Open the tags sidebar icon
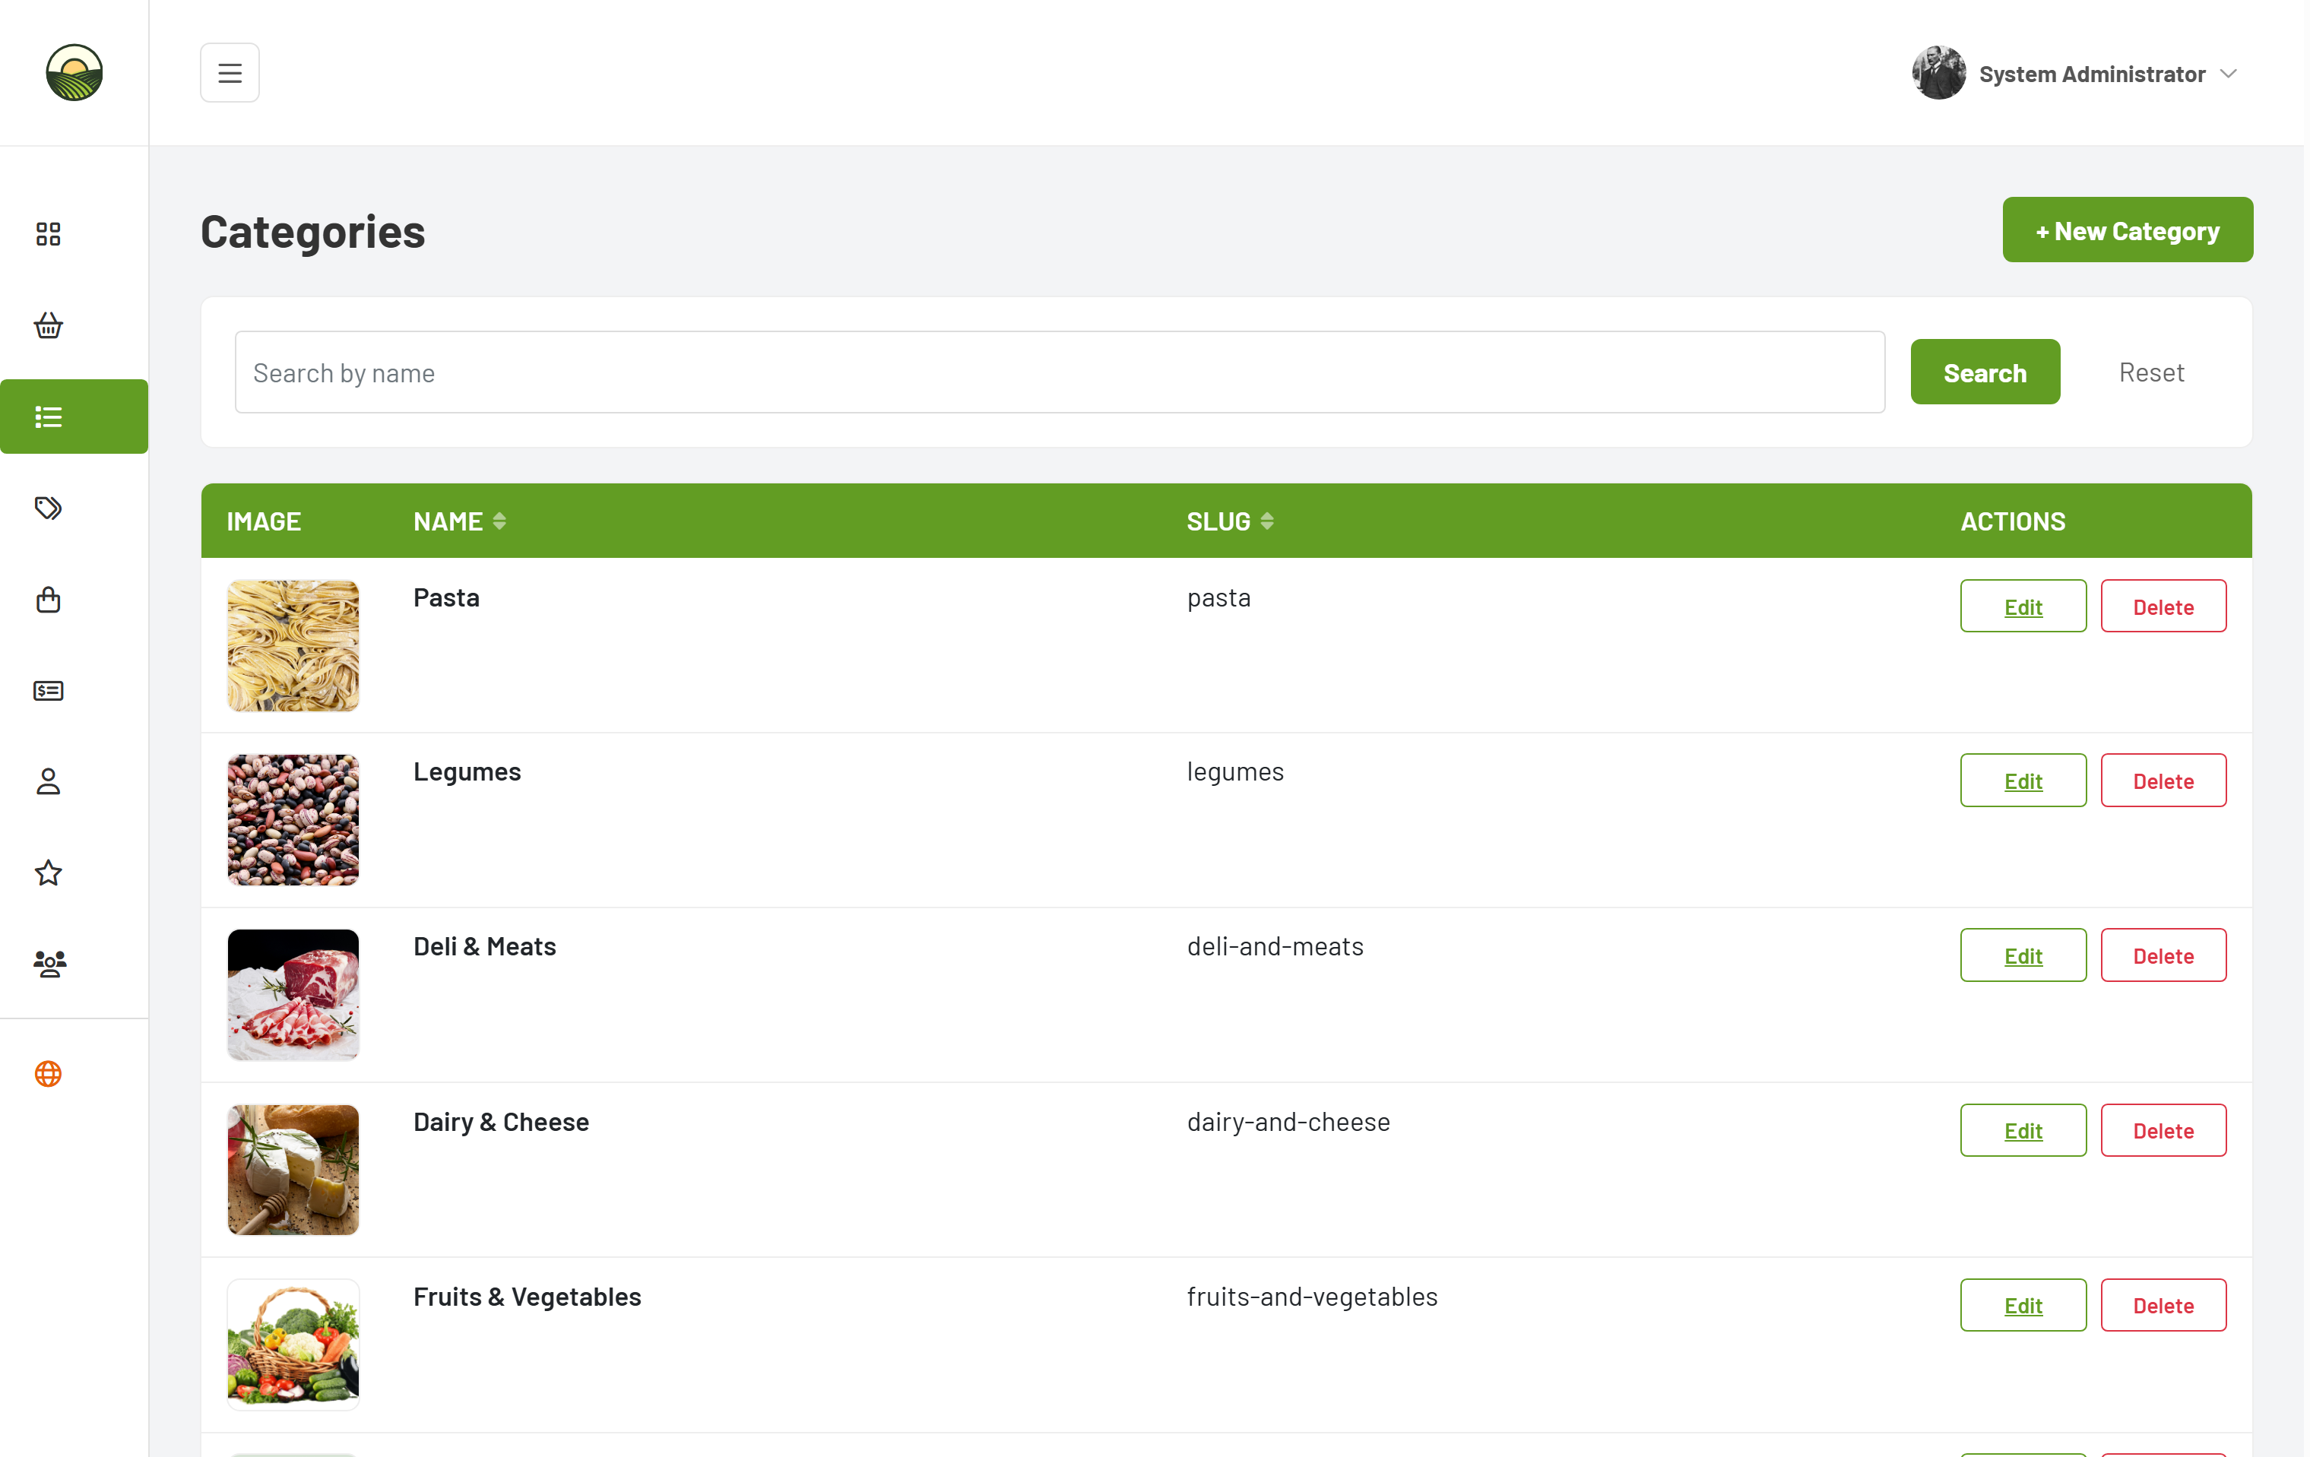The width and height of the screenshot is (2310, 1457). click(48, 508)
